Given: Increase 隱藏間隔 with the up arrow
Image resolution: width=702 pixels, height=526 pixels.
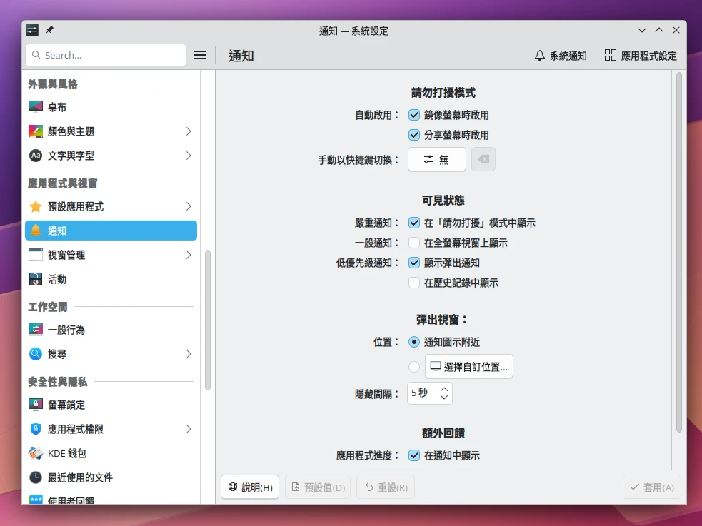Looking at the screenshot, I should coord(444,389).
